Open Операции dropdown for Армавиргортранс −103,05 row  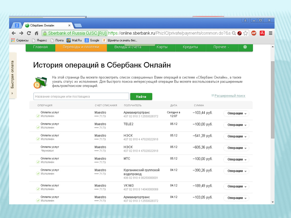click(x=236, y=198)
